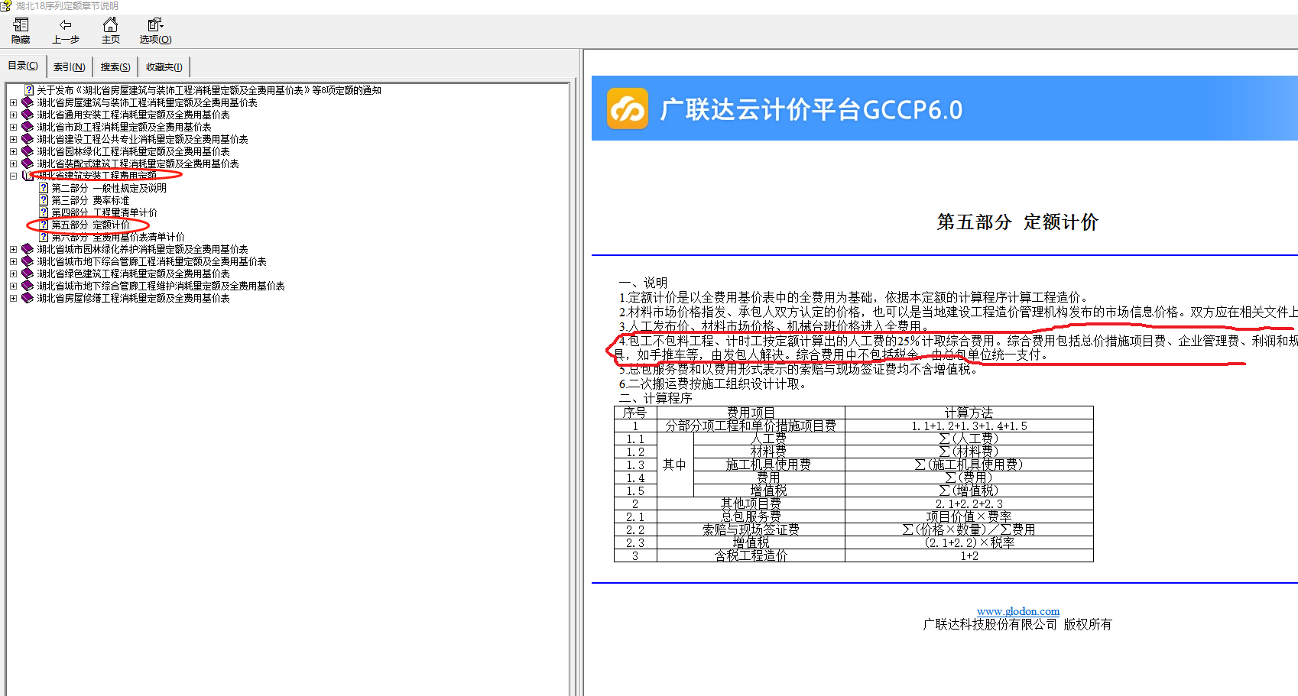Click page icon of 第二部分 一般性规定及说明

point(44,188)
